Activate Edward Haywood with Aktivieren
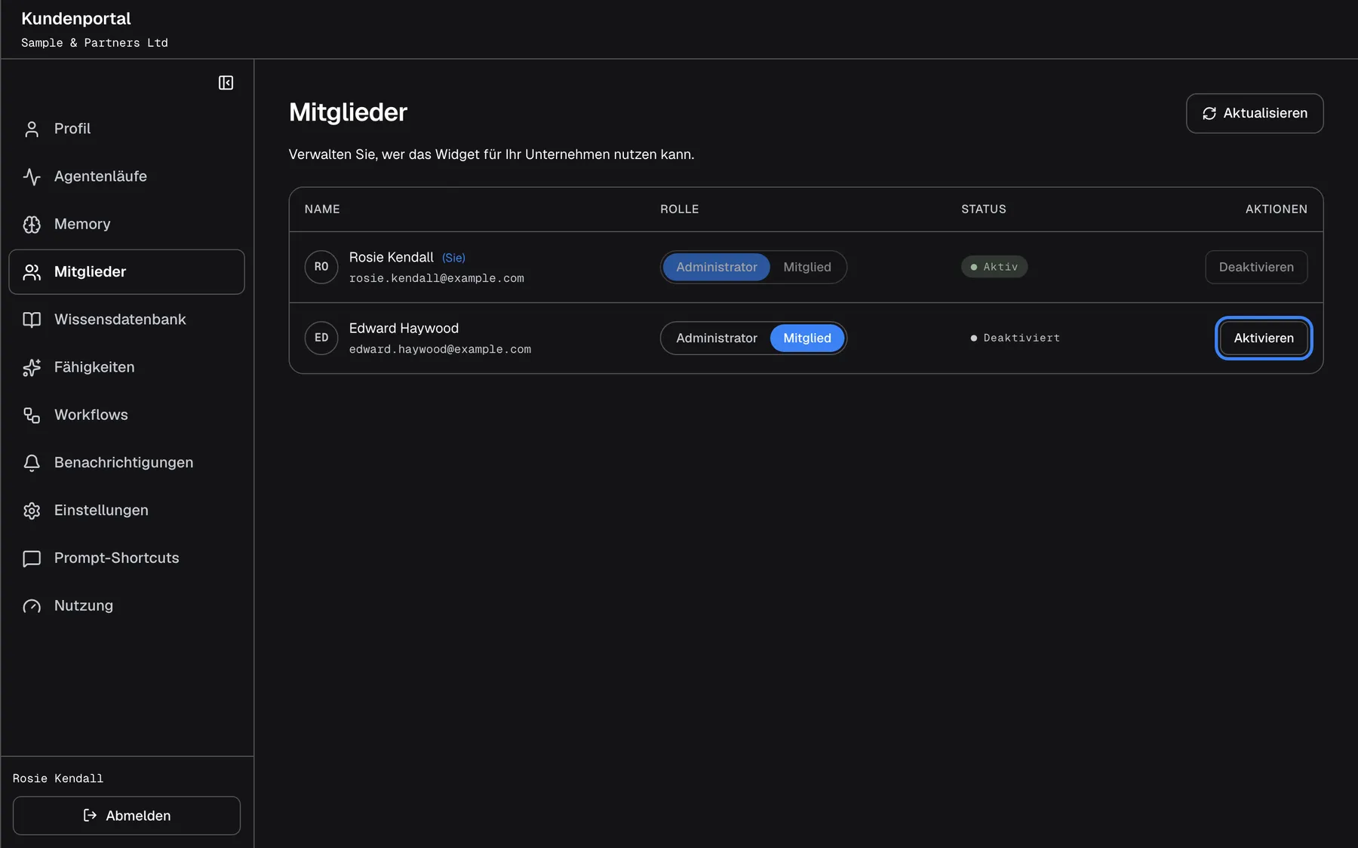The width and height of the screenshot is (1358, 848). (x=1264, y=338)
